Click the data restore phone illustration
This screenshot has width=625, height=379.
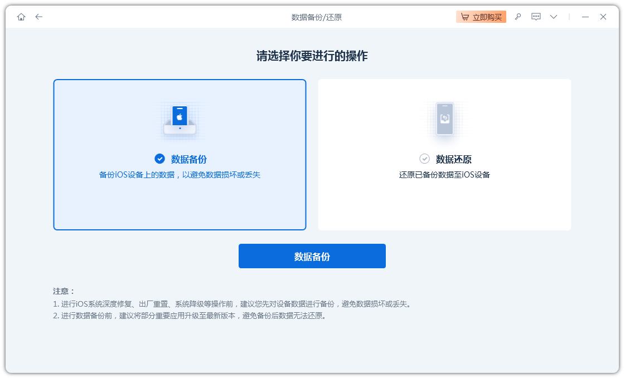pos(444,119)
